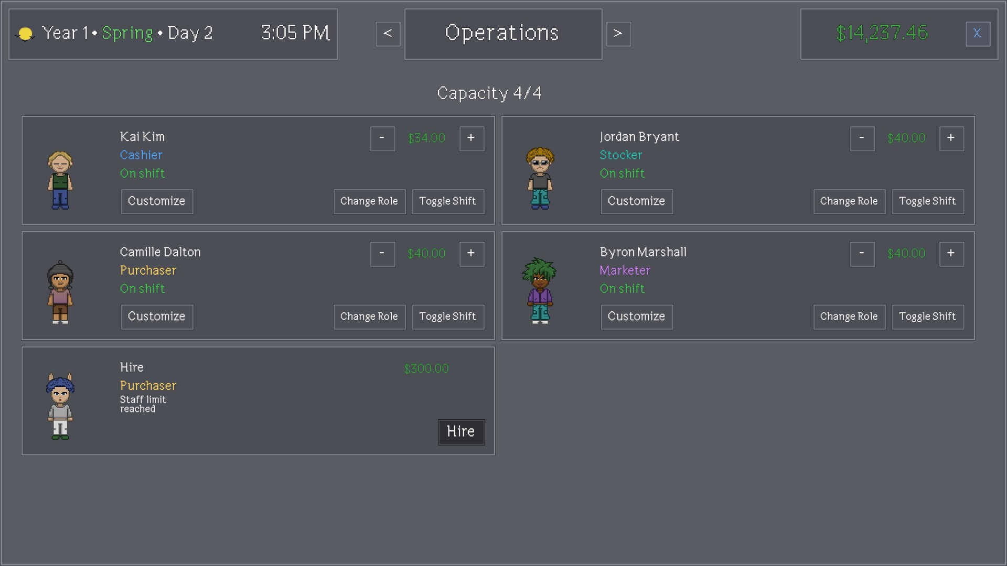Click Kai Kim's $34.00 wage

[426, 138]
